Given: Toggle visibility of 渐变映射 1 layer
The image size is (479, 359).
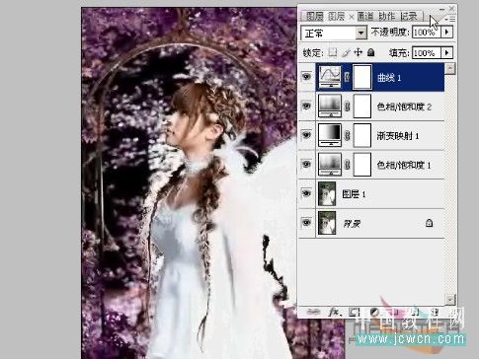Looking at the screenshot, I should [306, 134].
